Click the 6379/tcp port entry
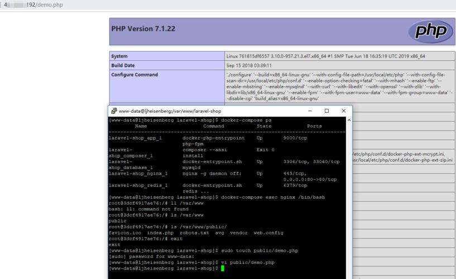The image size is (456, 279). pos(295,185)
